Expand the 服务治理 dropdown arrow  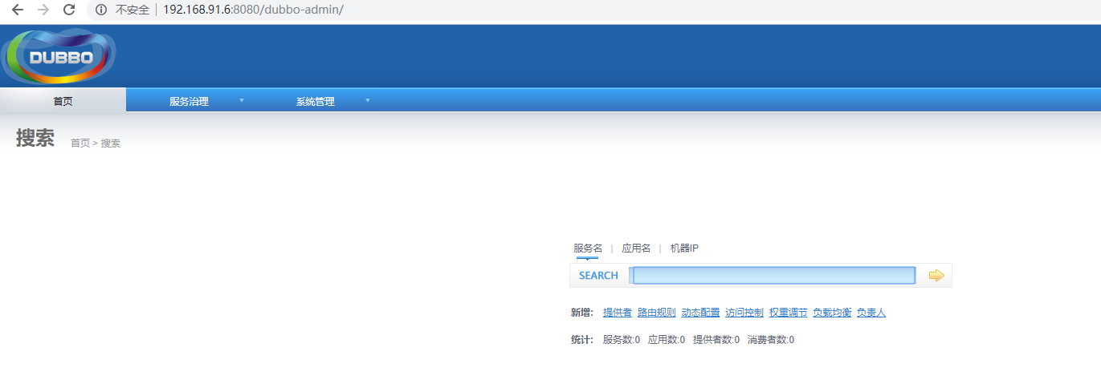242,100
